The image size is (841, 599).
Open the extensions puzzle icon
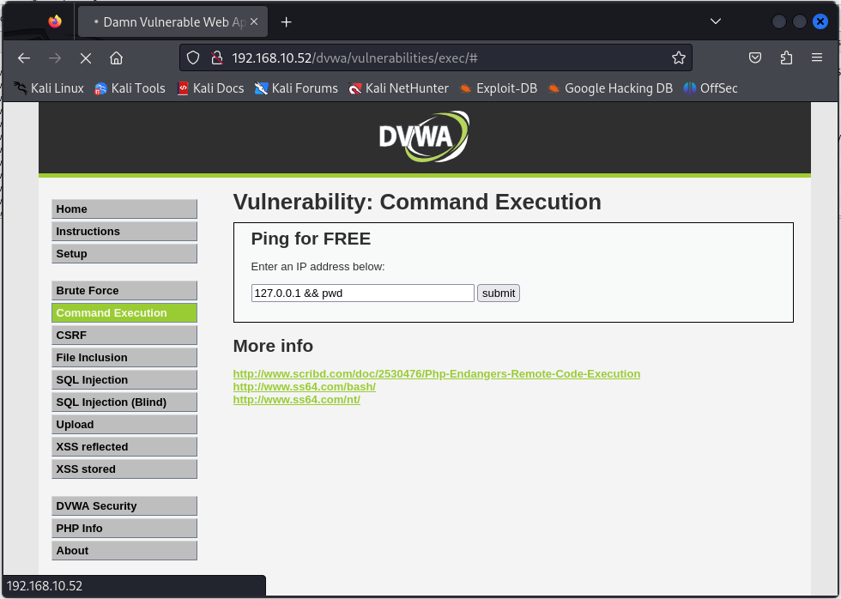786,57
